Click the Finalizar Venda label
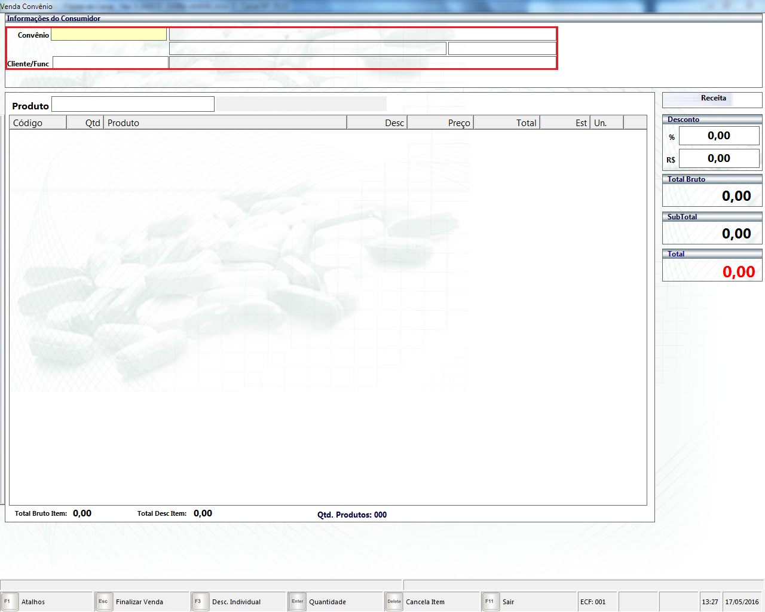The height and width of the screenshot is (612, 765). coord(139,602)
